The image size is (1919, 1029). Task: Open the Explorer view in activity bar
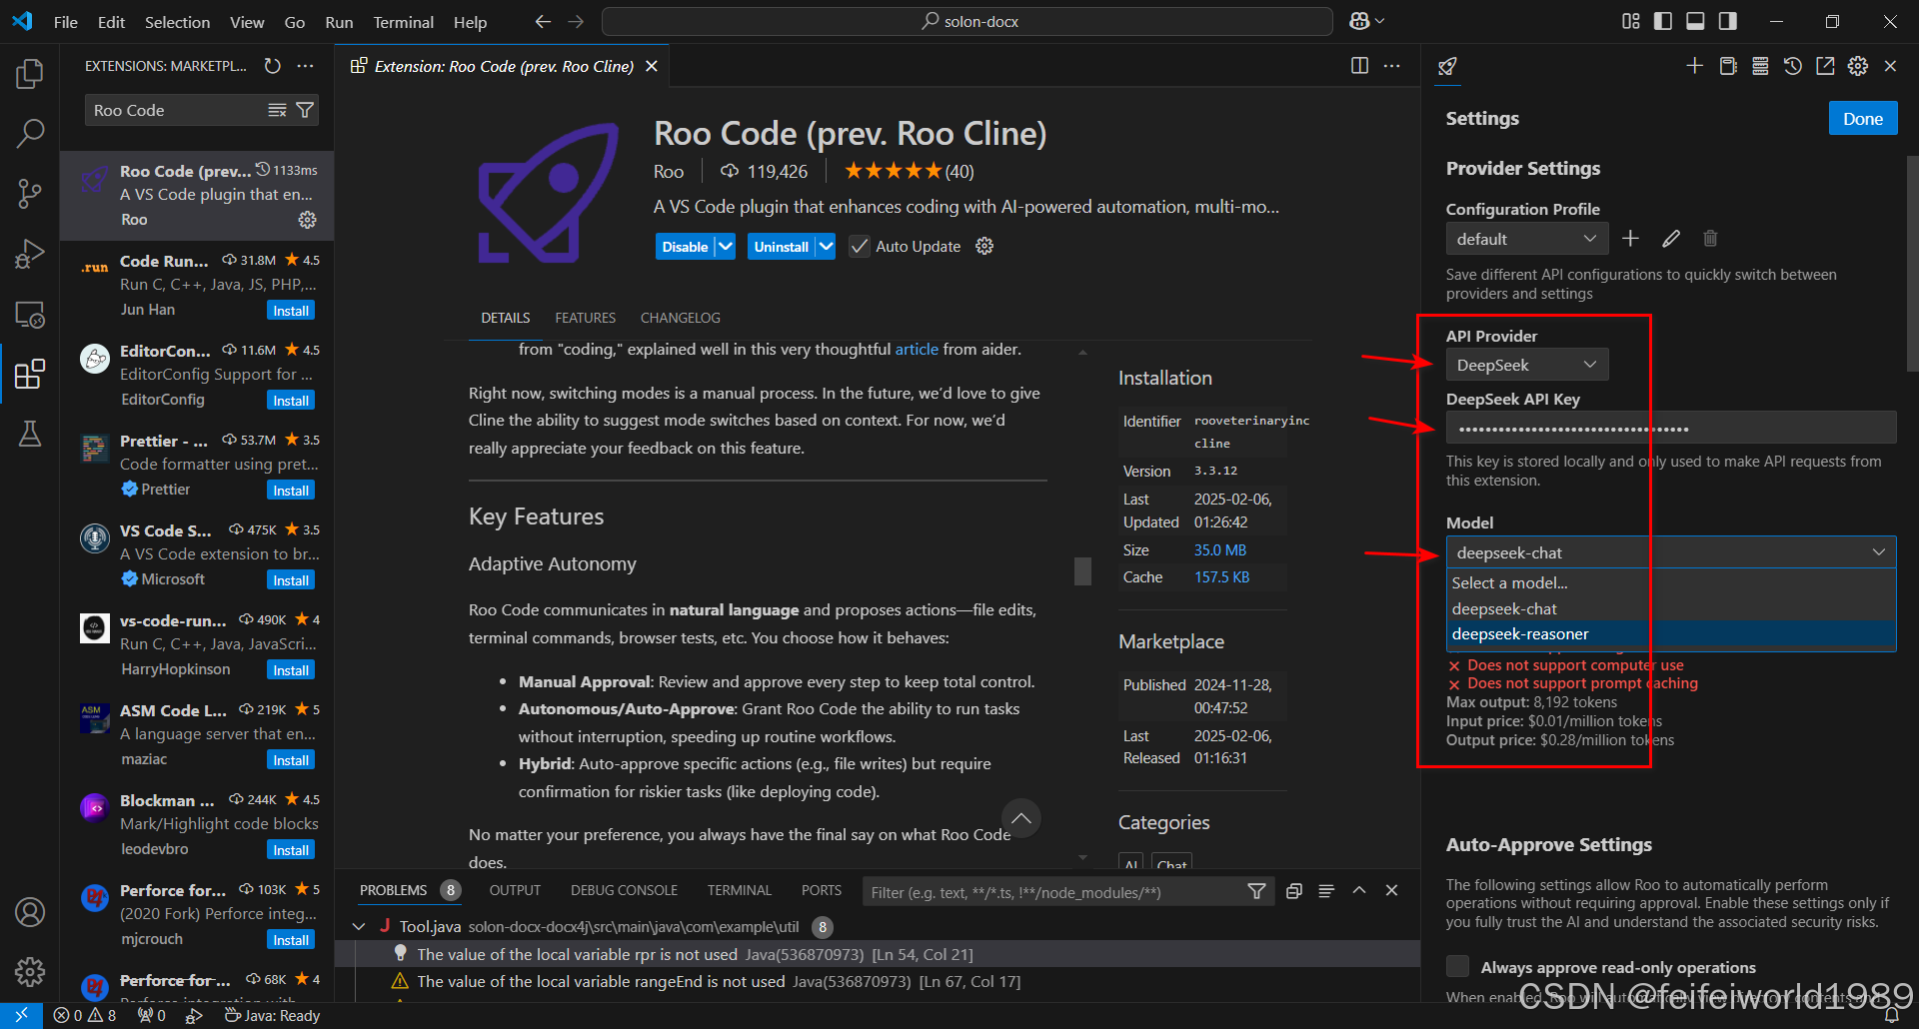point(30,74)
